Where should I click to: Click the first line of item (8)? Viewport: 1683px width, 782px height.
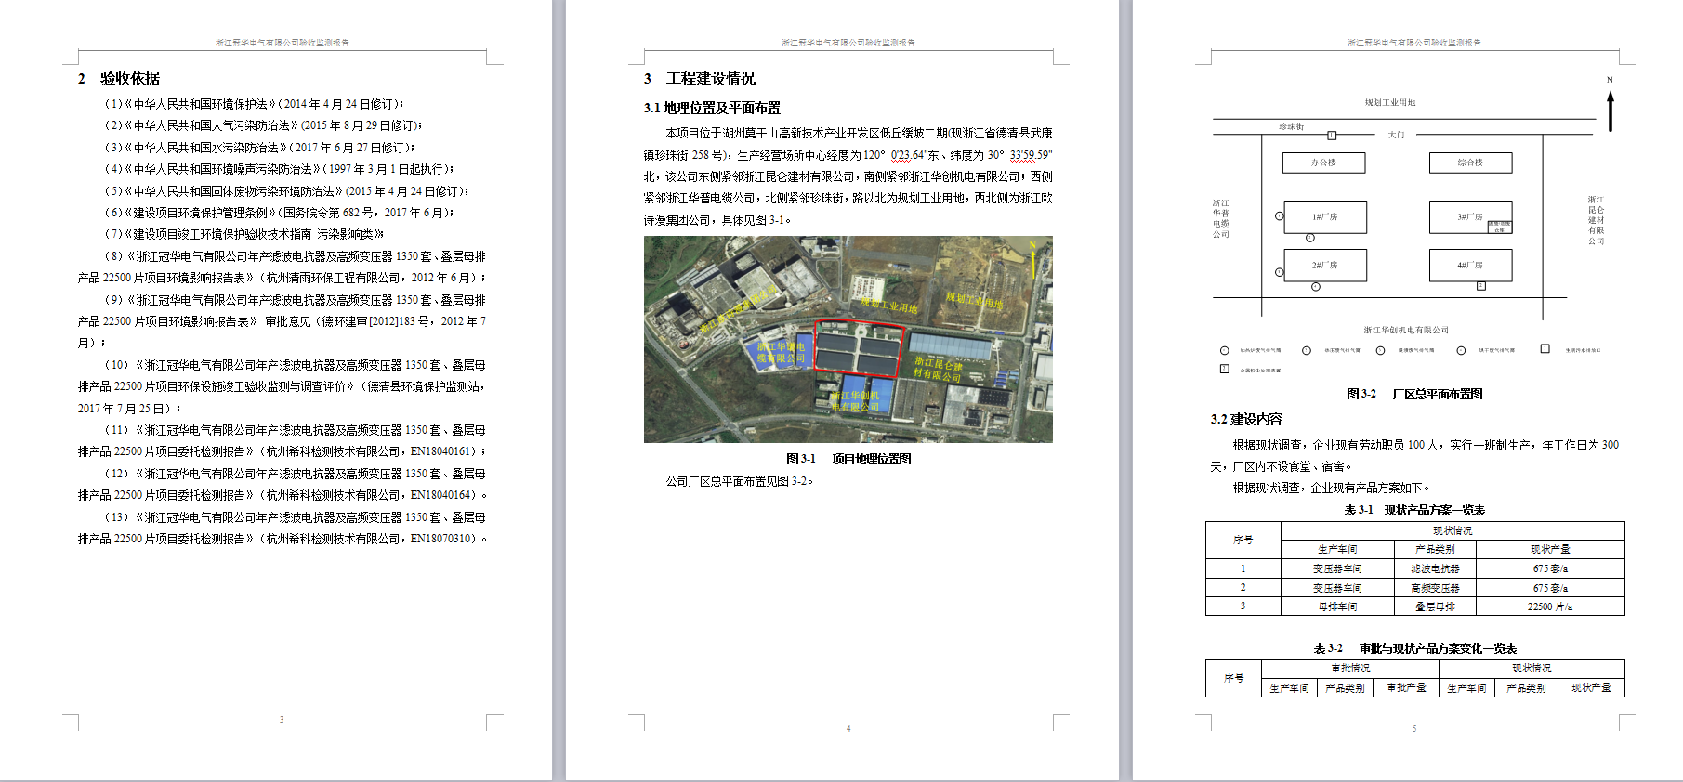click(x=295, y=256)
